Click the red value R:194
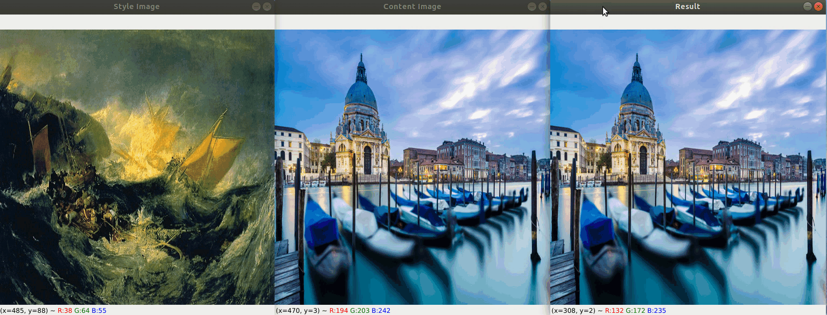 [339, 311]
